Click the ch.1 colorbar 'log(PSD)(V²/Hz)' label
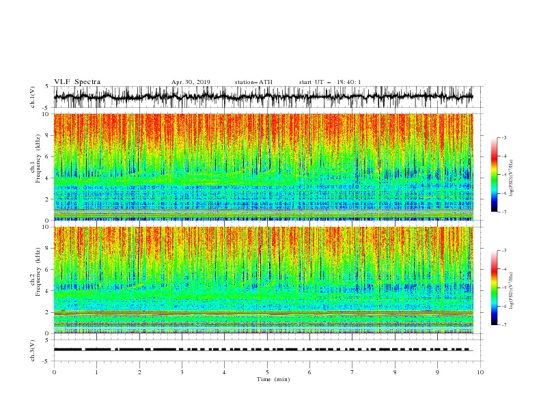 [511, 178]
